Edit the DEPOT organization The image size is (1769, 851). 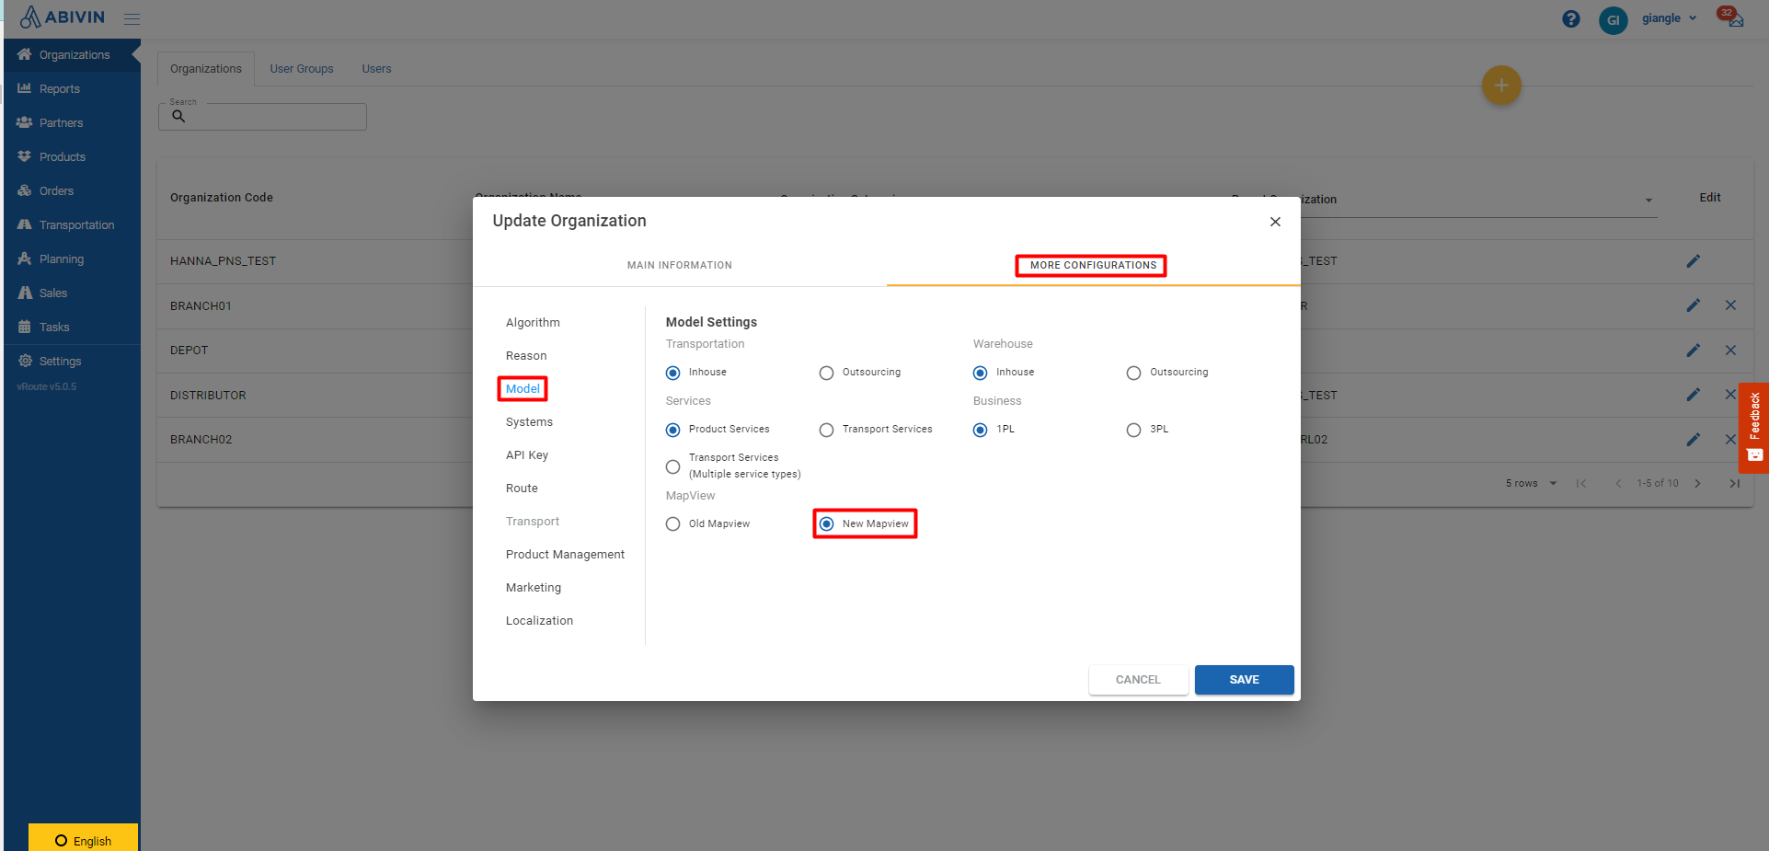[1693, 351]
